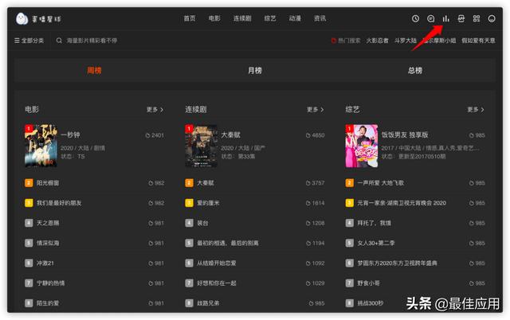Expand the 全部分类 categories menu

coord(29,41)
